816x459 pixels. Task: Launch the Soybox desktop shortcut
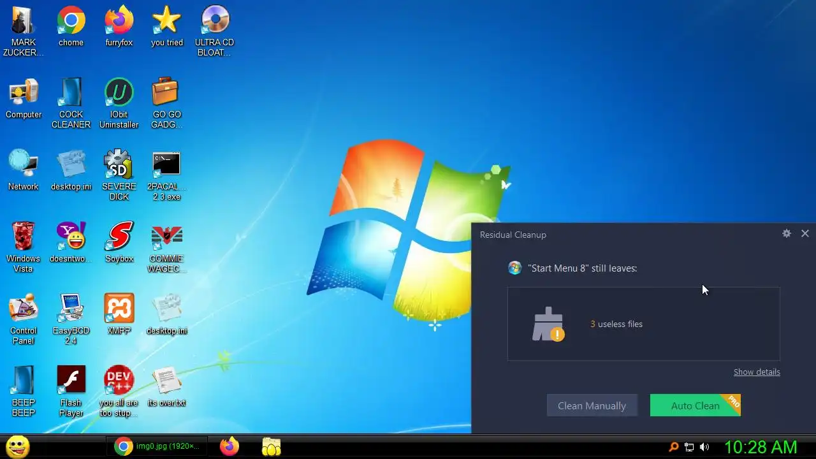(119, 243)
